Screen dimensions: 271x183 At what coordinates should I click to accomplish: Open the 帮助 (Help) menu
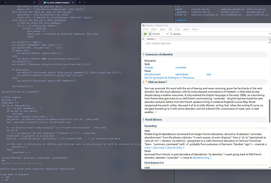coord(195,29)
